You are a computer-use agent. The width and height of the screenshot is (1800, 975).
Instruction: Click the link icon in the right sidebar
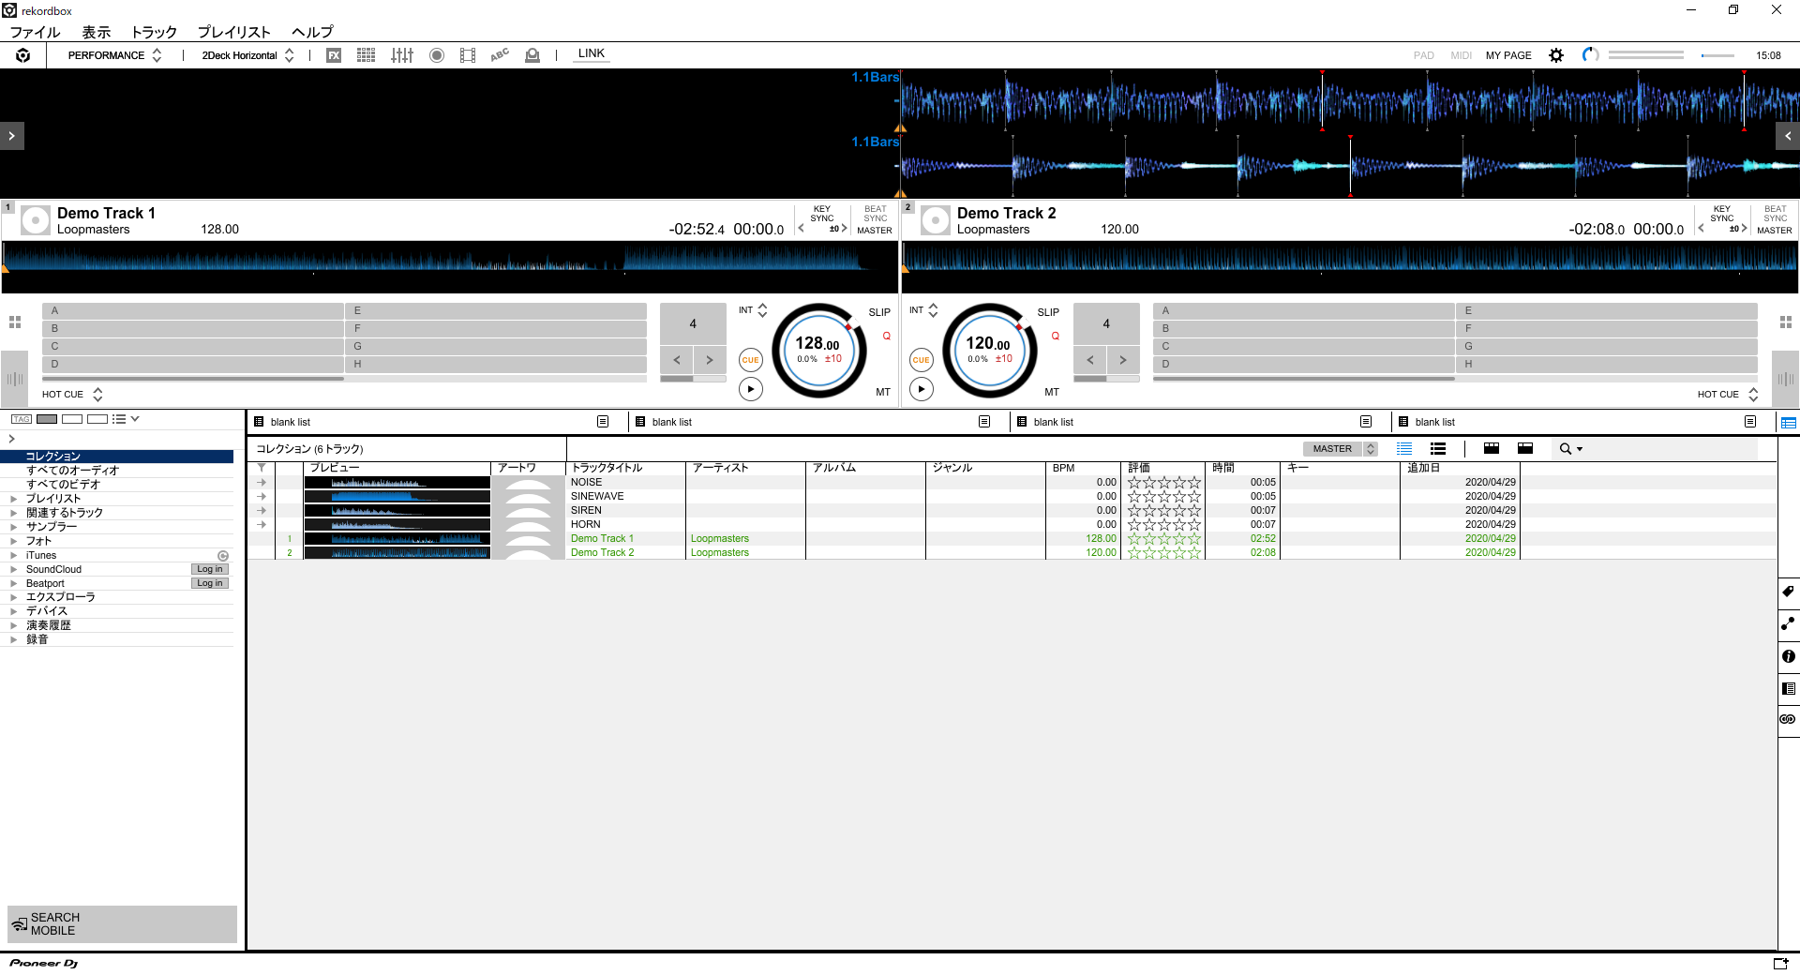[x=1788, y=719]
